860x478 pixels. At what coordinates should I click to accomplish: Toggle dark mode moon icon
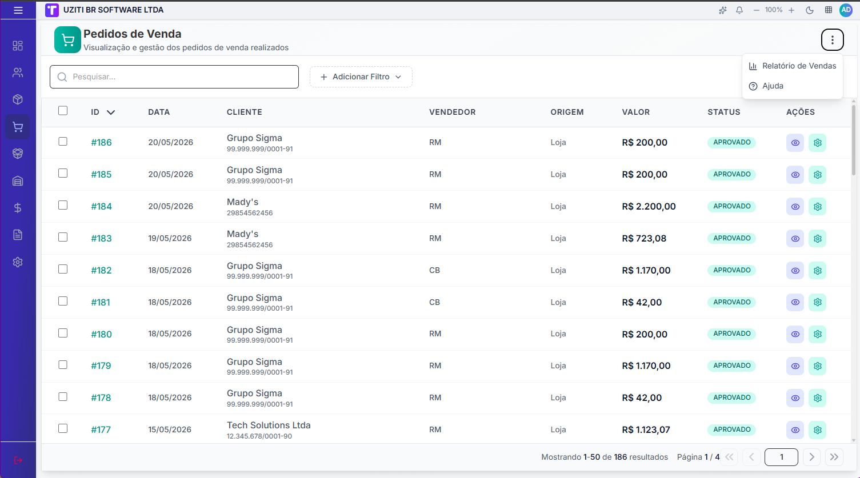[810, 10]
